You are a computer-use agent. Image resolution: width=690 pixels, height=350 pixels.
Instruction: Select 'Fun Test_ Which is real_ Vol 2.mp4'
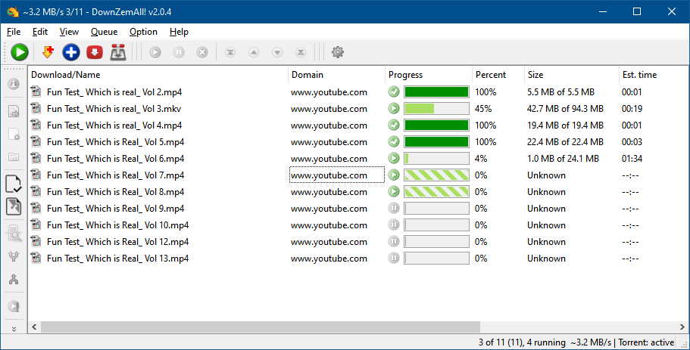[114, 91]
